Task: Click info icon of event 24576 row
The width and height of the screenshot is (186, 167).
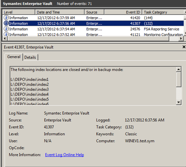Action: coord(6,29)
